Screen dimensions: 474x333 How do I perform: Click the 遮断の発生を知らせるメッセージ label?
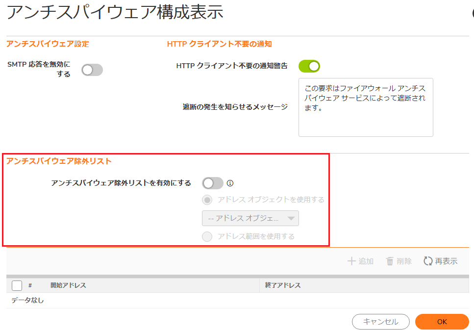[235, 107]
